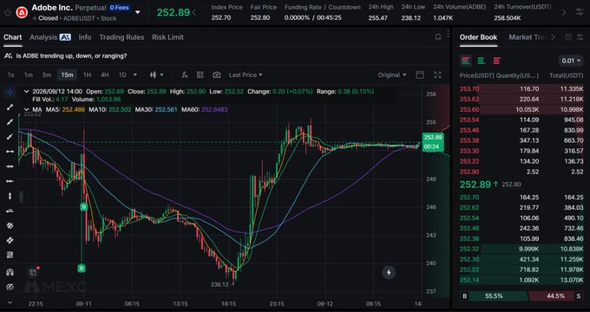The width and height of the screenshot is (590, 312).
Task: Show only buy orders in order book
Action: point(481,61)
